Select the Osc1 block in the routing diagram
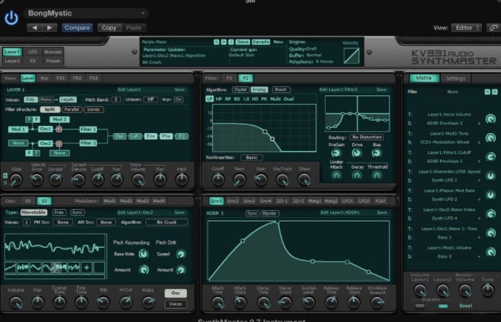Viewport: 501px width, 322px height. 45,129
